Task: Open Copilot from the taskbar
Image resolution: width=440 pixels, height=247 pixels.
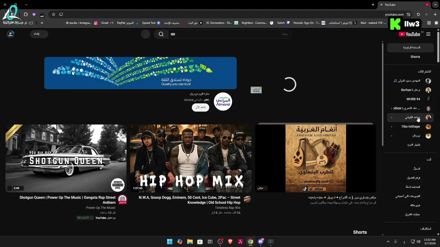Action: coord(180,242)
